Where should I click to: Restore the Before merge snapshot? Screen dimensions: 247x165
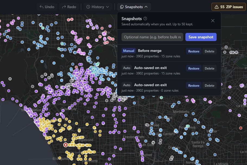click(194, 51)
